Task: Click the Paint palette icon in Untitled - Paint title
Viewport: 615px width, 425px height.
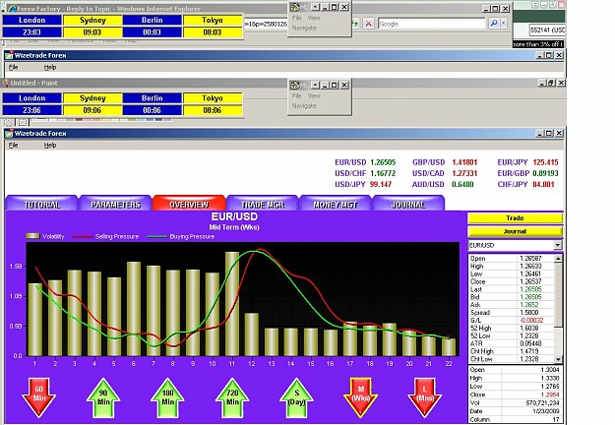Action: (x=6, y=83)
